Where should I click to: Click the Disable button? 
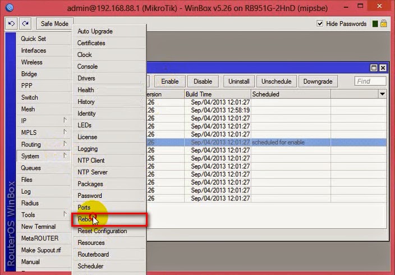[203, 82]
